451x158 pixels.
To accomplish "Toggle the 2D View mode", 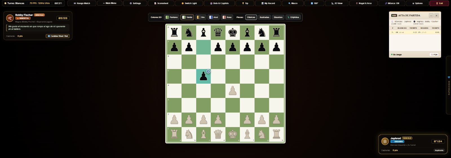I will click(337, 3).
